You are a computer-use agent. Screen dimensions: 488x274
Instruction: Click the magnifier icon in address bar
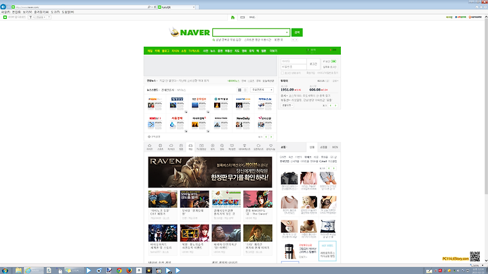click(x=148, y=7)
